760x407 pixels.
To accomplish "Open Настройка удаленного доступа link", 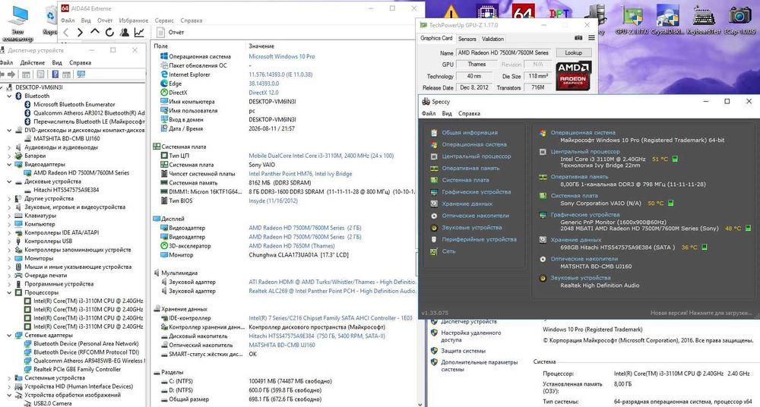I will [x=470, y=336].
